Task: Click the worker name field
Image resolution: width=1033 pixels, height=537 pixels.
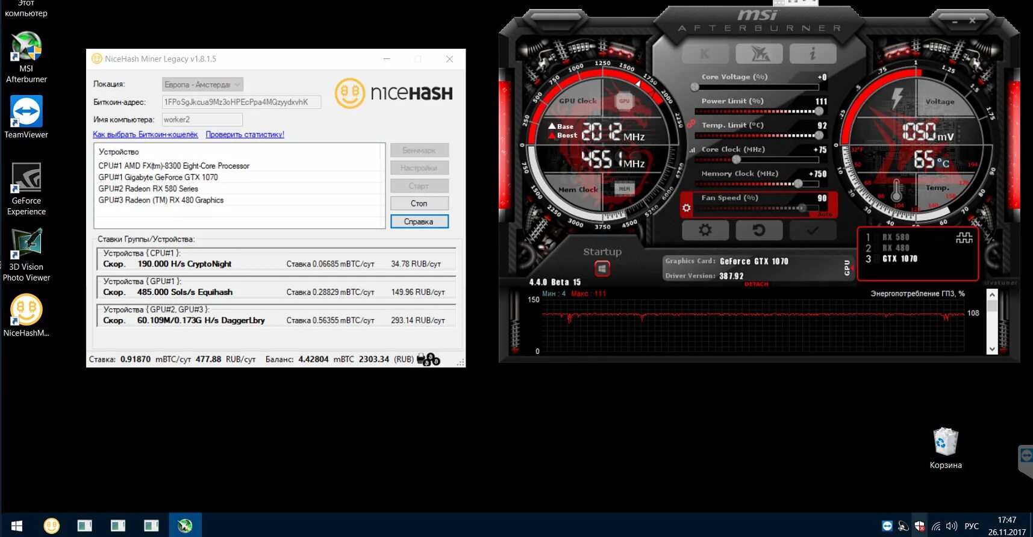Action: coord(202,119)
